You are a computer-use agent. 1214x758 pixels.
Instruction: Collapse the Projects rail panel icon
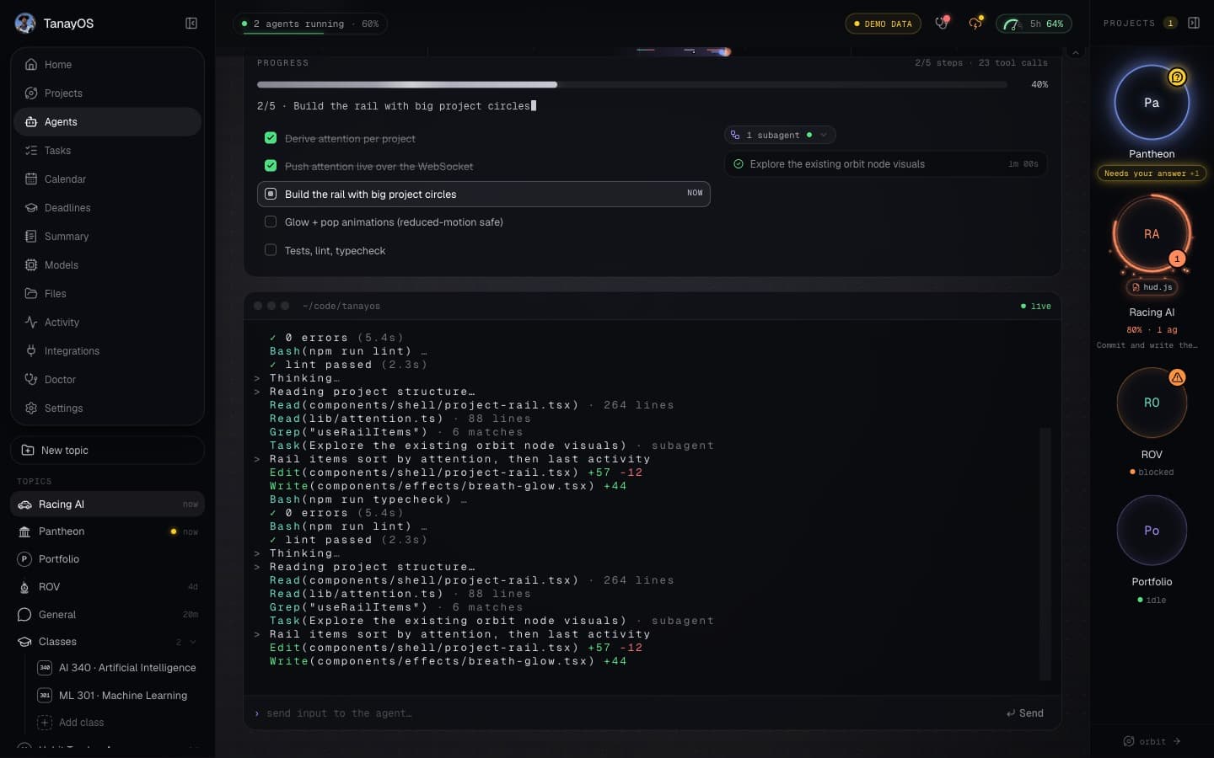1194,23
